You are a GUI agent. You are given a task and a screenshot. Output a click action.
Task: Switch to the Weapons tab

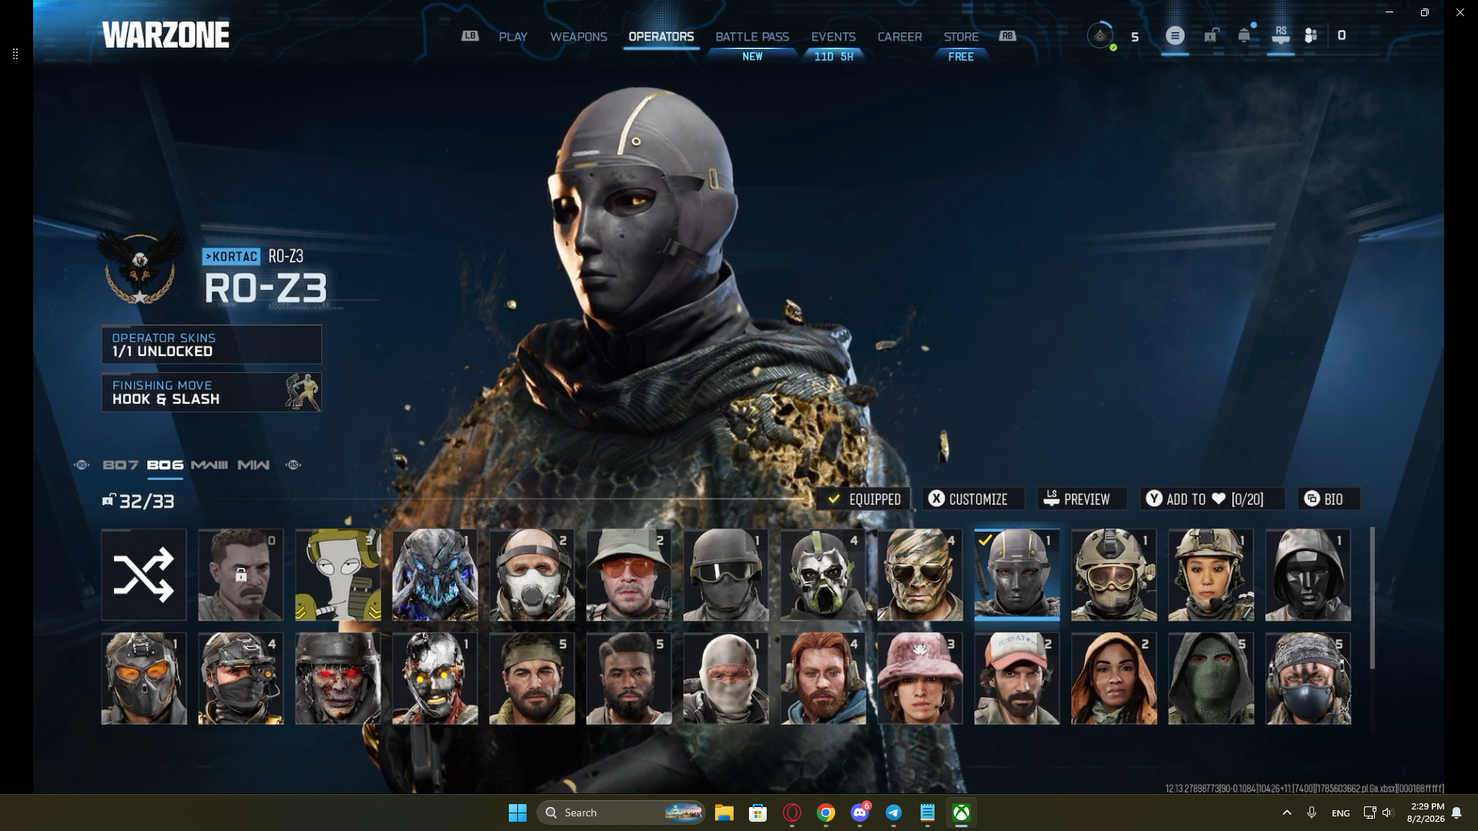578,36
